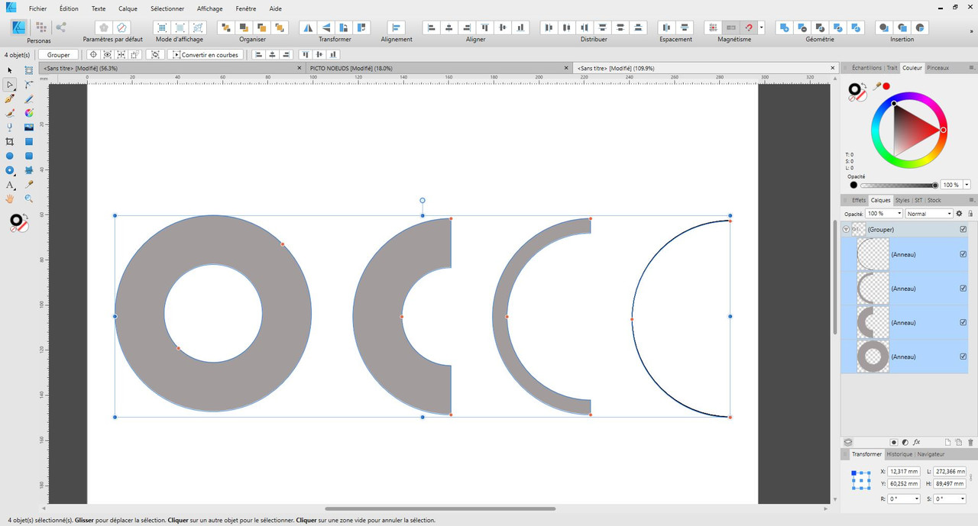Close the Sans titre 109.9% document

click(831, 68)
